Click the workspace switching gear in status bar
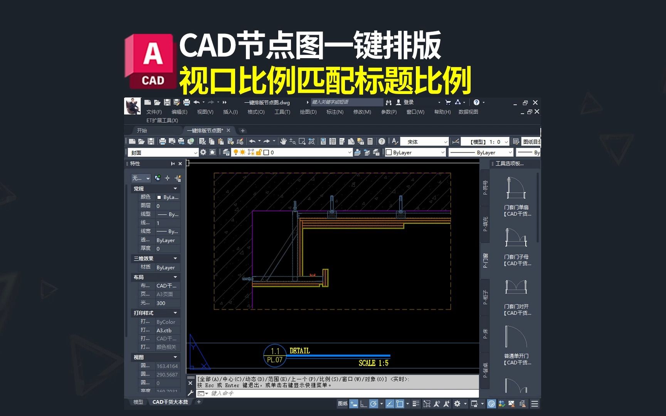 (x=457, y=404)
